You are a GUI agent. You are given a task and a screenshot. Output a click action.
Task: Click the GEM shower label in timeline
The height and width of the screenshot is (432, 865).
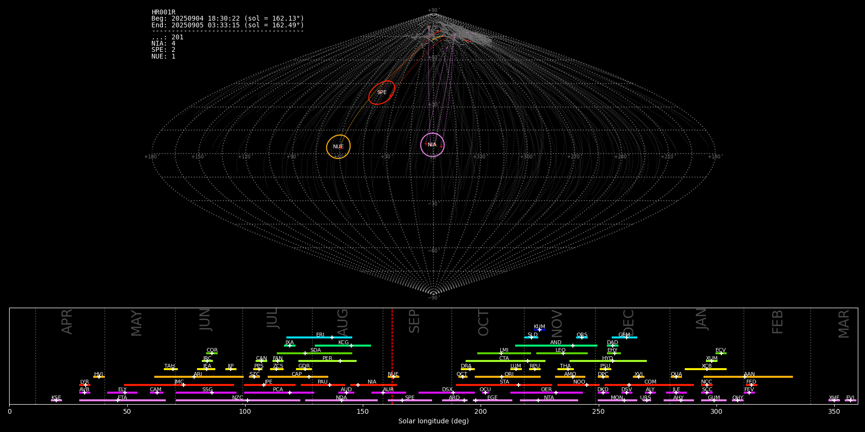pos(624,335)
